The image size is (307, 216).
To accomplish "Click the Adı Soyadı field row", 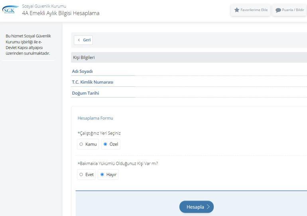I will (x=83, y=71).
